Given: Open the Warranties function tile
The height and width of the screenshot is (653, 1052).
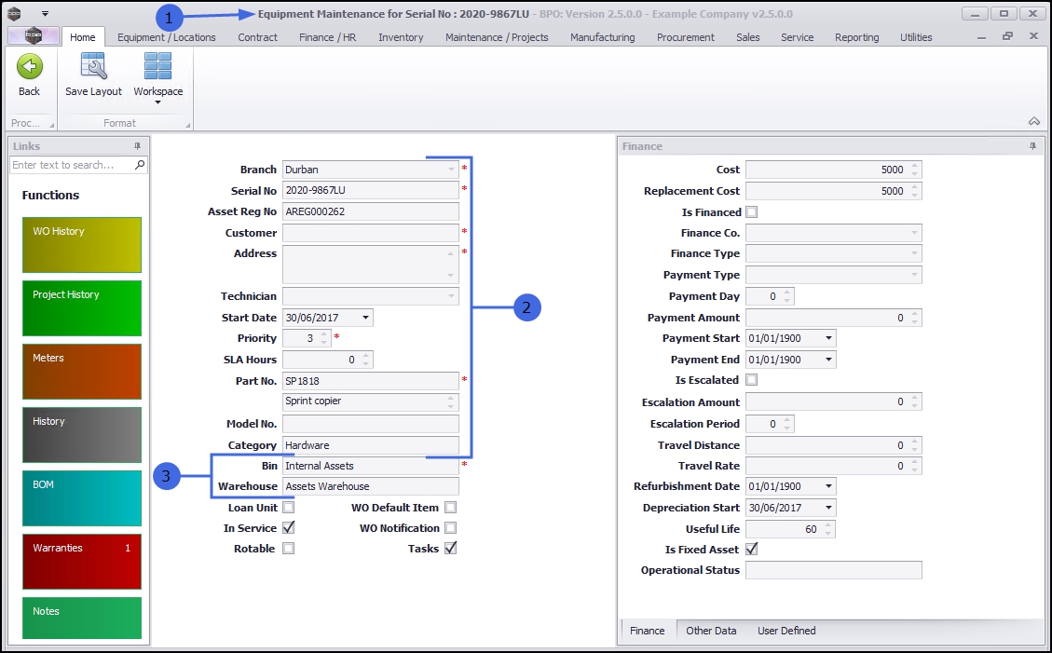Looking at the screenshot, I should point(82,561).
